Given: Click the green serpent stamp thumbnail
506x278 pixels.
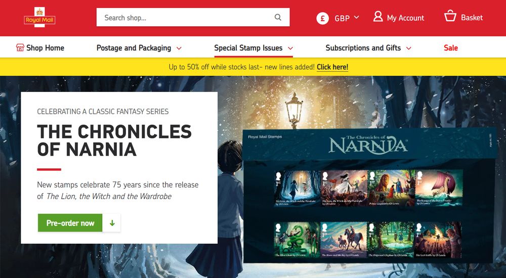Looking at the screenshot, I should 297,239.
